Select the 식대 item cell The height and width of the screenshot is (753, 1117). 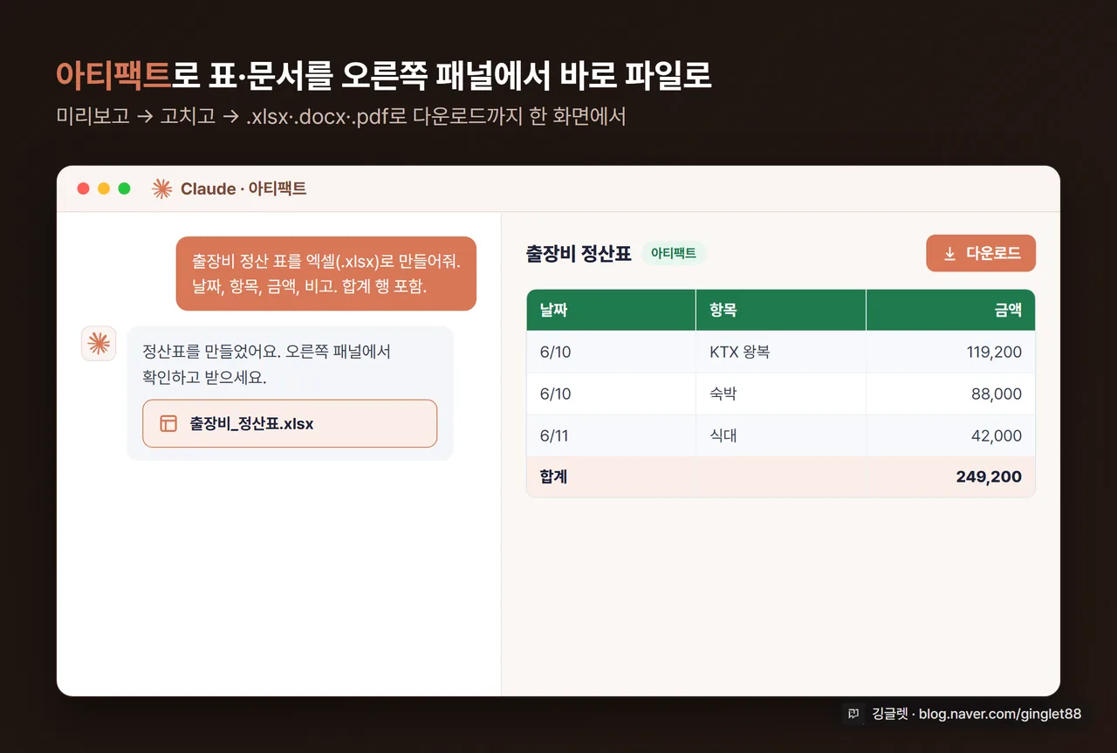(781, 435)
